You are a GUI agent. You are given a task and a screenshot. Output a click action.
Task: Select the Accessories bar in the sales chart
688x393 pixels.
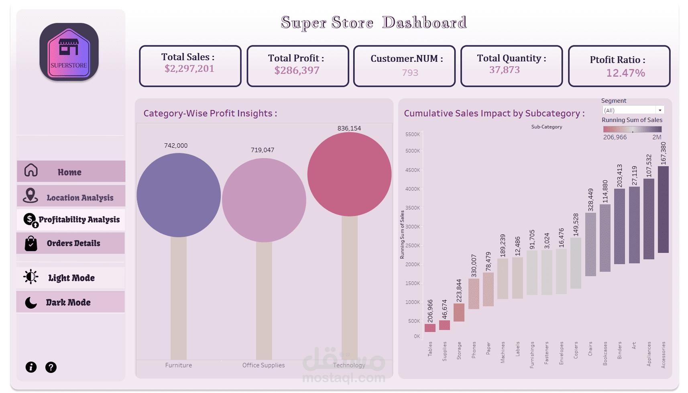[663, 209]
